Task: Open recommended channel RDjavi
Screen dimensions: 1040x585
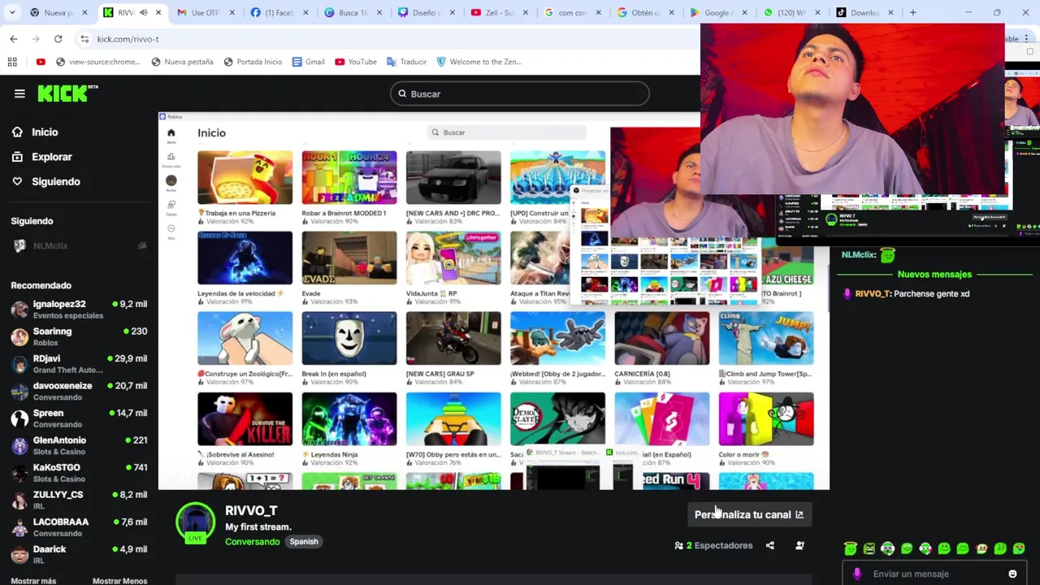Action: pos(79,363)
